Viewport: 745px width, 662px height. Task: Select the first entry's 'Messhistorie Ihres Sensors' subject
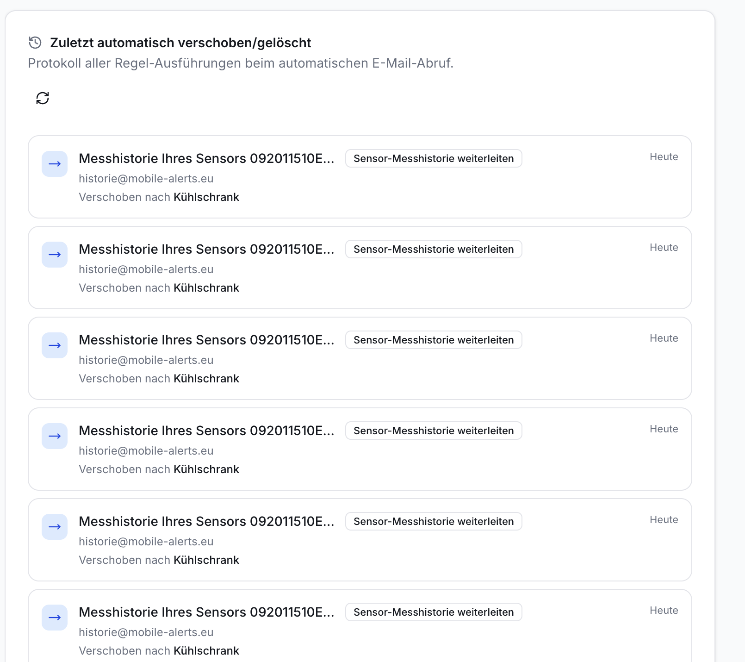pos(206,158)
